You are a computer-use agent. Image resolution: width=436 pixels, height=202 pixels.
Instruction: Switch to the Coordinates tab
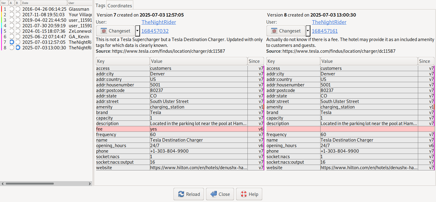[120, 6]
